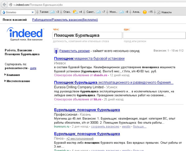Expand the Местоположение filter
186x151 pixels.
click(17, 81)
